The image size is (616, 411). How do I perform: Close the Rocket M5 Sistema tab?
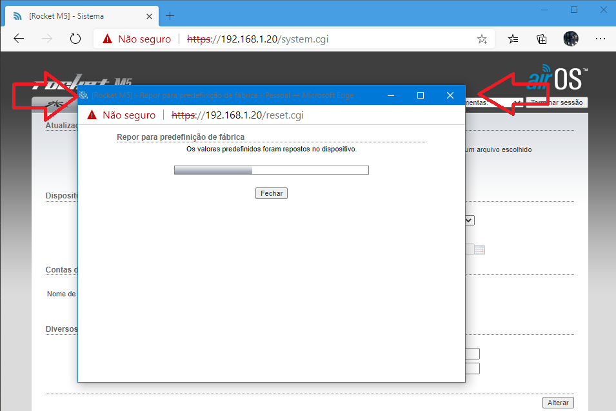click(149, 17)
